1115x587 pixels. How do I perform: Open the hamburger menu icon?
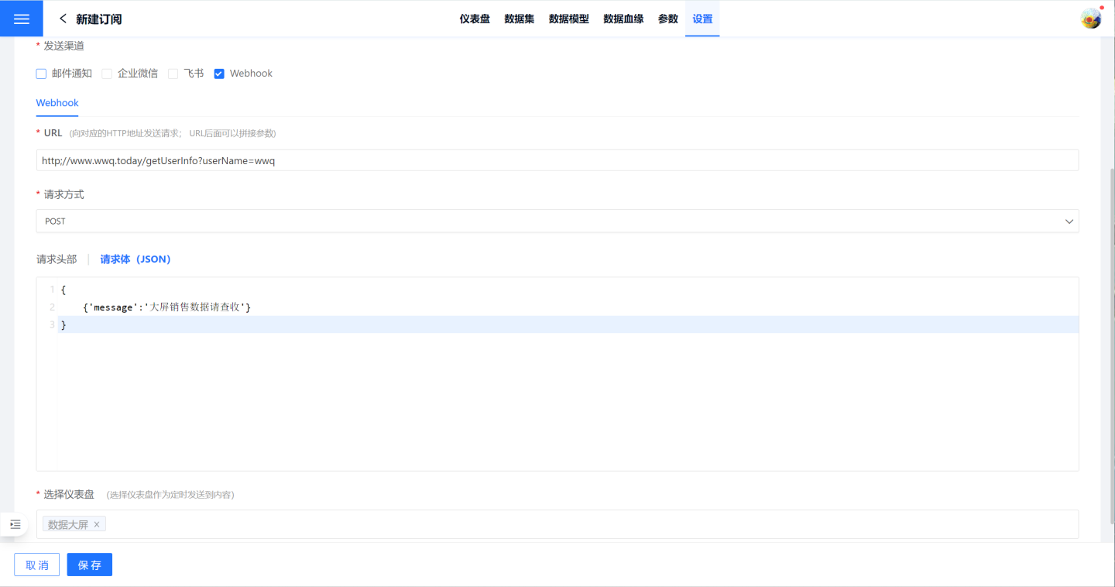(x=21, y=19)
